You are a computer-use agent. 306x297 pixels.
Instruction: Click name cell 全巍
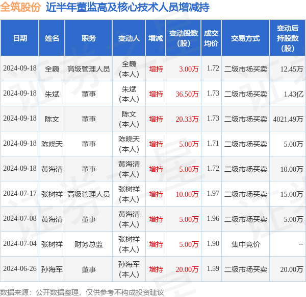[x=52, y=69]
